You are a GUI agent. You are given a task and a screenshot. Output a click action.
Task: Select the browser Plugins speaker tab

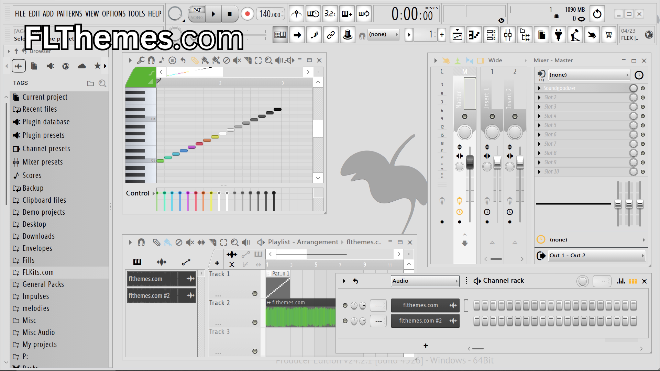(x=50, y=66)
